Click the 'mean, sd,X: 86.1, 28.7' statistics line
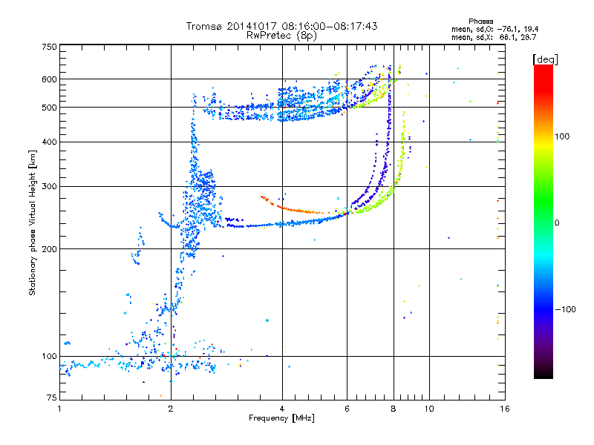 pos(494,37)
